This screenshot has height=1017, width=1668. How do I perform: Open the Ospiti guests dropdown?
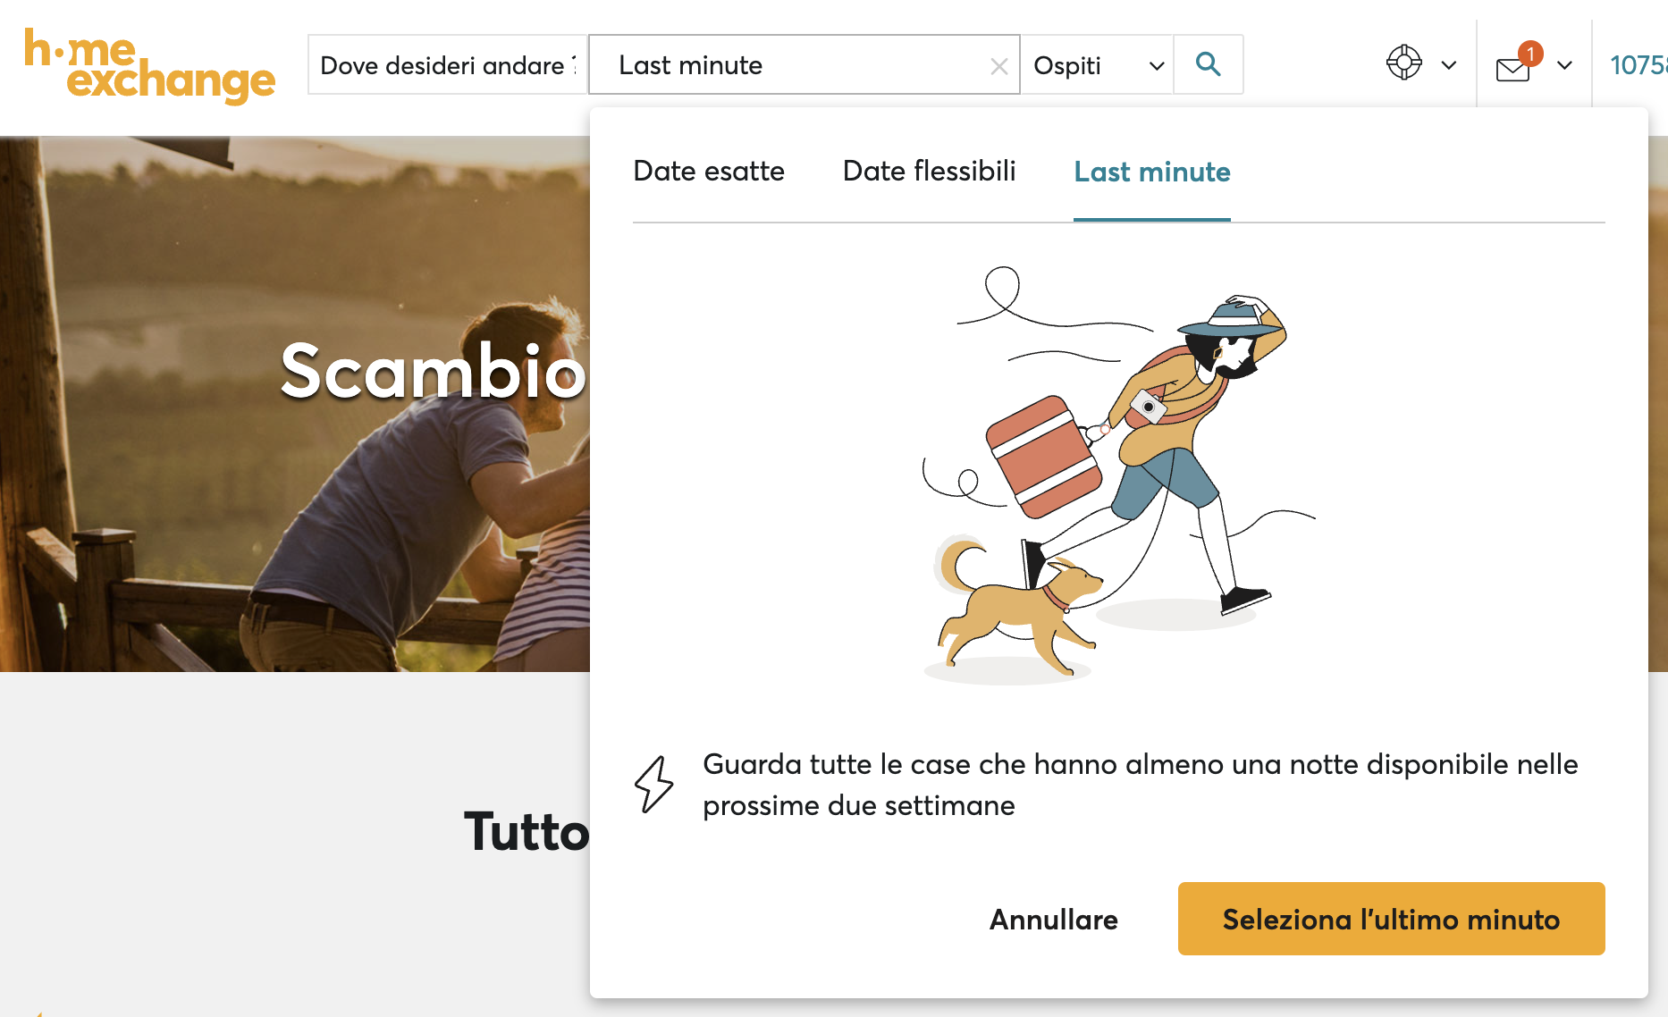[x=1097, y=64]
